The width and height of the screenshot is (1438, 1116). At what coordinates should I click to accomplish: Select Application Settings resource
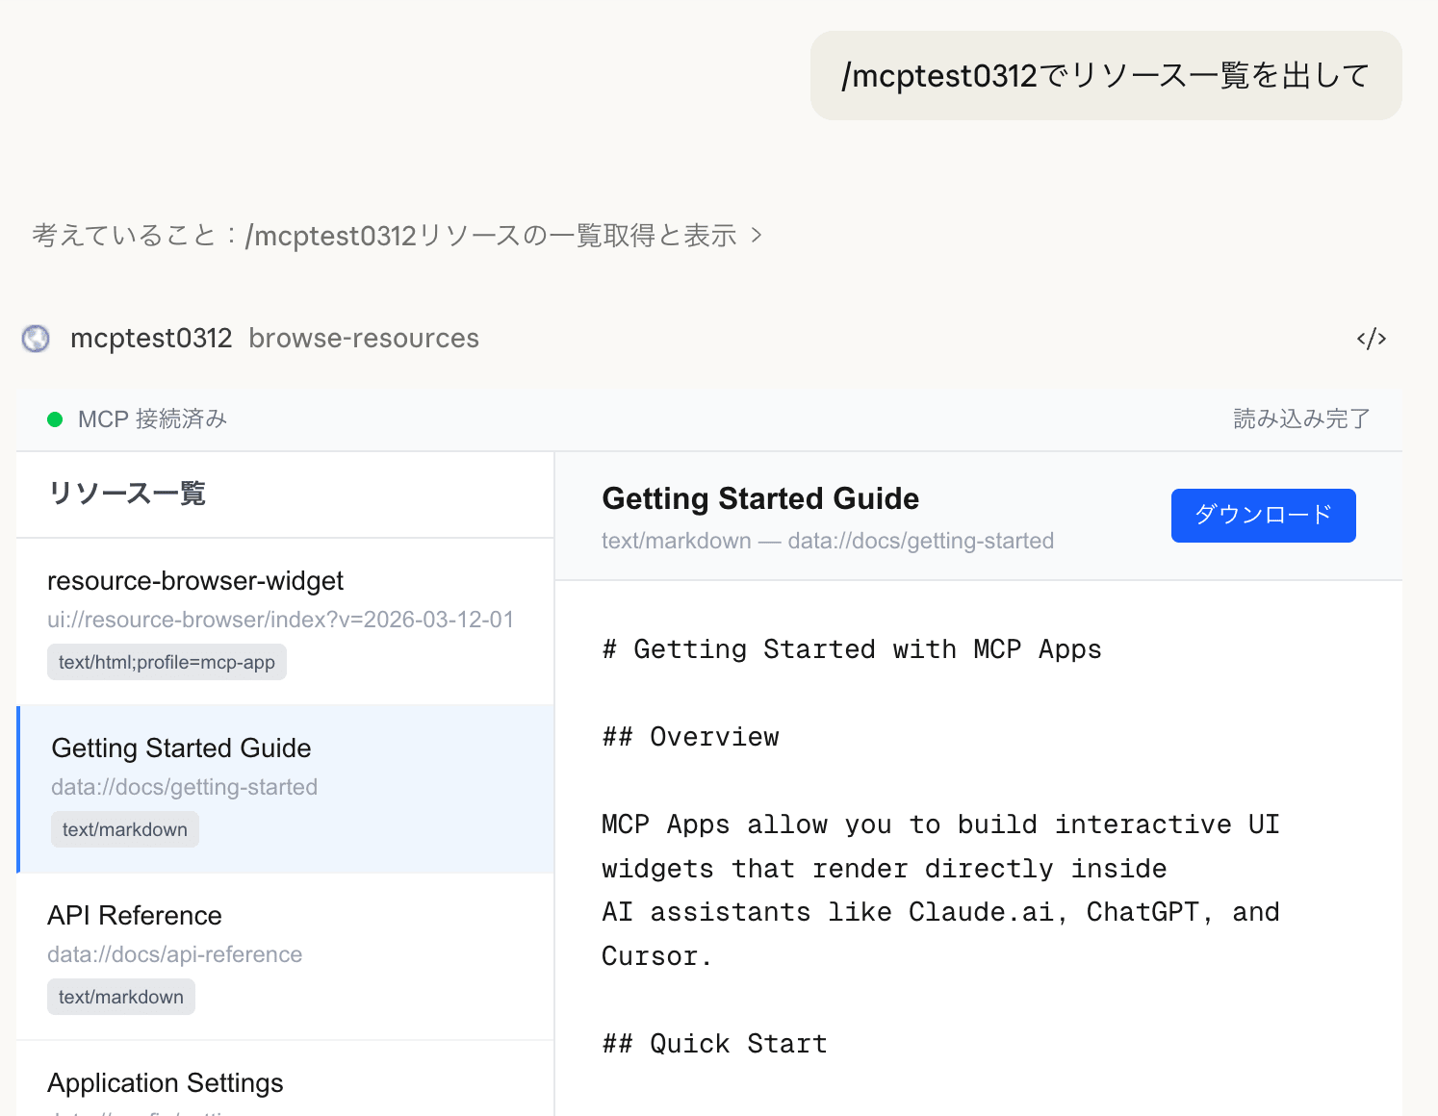click(166, 1083)
